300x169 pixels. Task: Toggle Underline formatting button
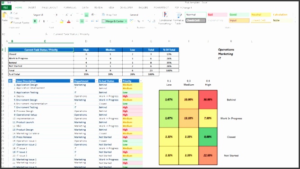[x=44, y=21]
